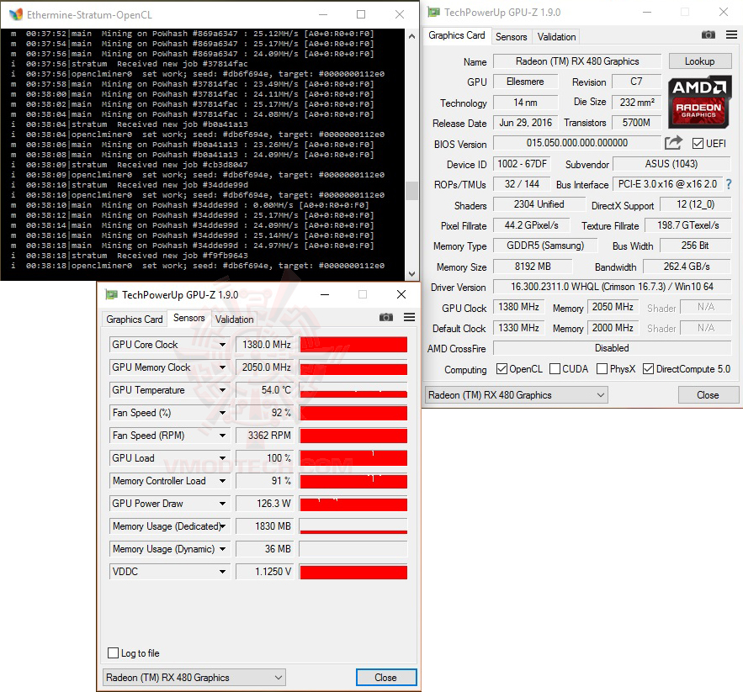
Task: Click the Lookup button
Action: [x=699, y=61]
